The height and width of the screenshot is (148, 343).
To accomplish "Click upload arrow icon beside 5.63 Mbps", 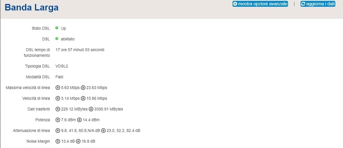I will 58,88.
